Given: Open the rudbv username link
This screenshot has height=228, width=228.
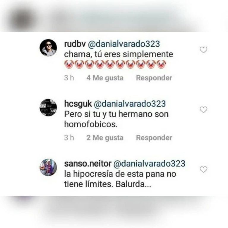Looking at the screenshot, I should [75, 44].
